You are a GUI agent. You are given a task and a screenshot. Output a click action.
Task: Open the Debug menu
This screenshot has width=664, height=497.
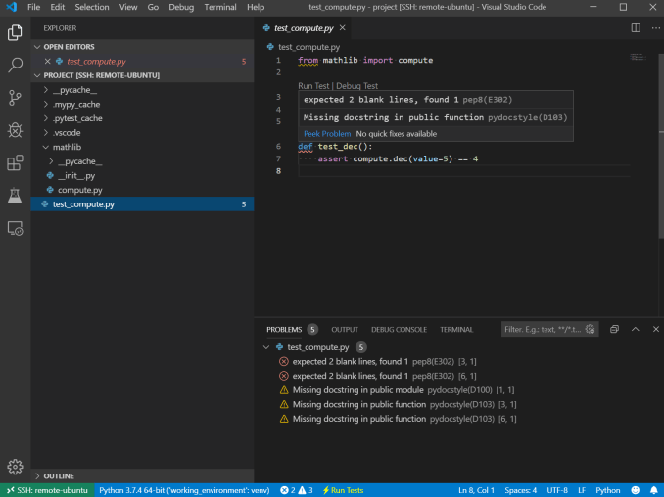181,7
